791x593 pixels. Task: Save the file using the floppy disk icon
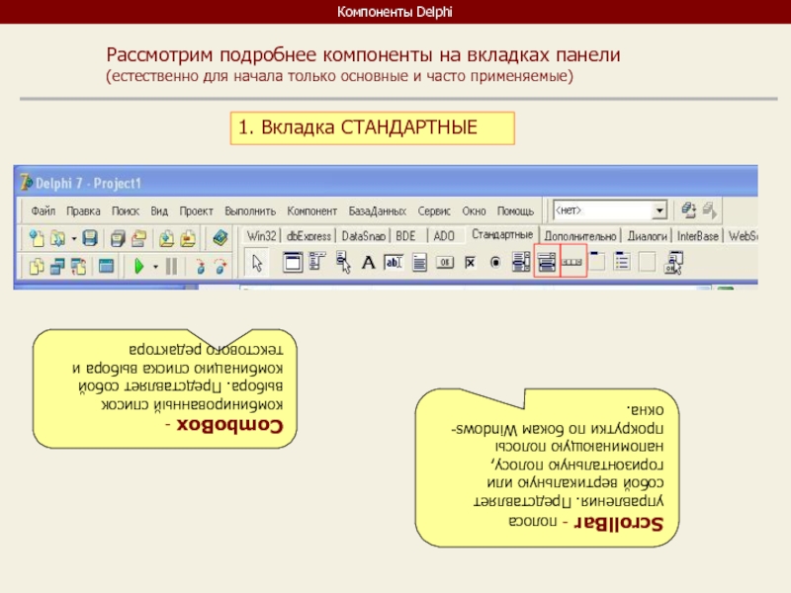pos(90,237)
